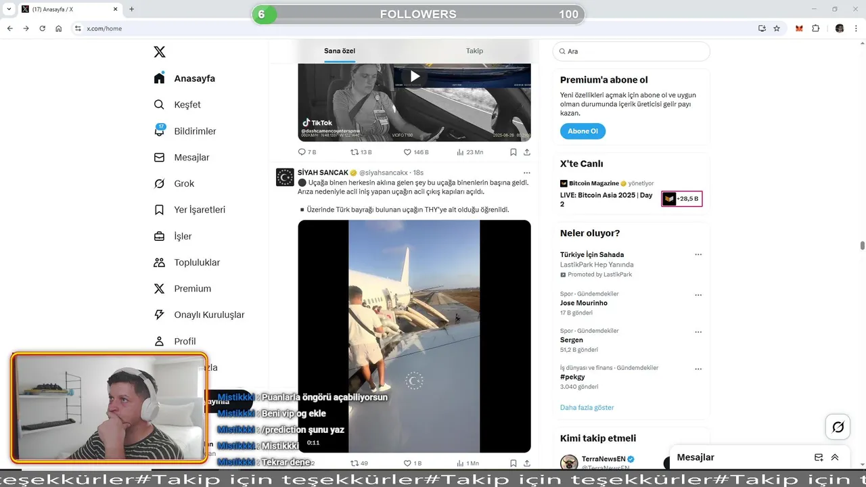This screenshot has width=866, height=487.
Task: Open the airplane evacuation video
Action: coord(414,336)
